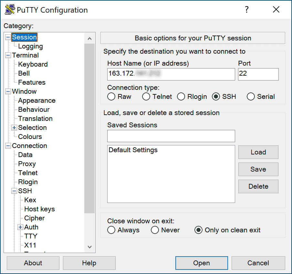Viewport: 292px width, 274px height.
Task: Click the help question mark icon
Action: point(246,10)
